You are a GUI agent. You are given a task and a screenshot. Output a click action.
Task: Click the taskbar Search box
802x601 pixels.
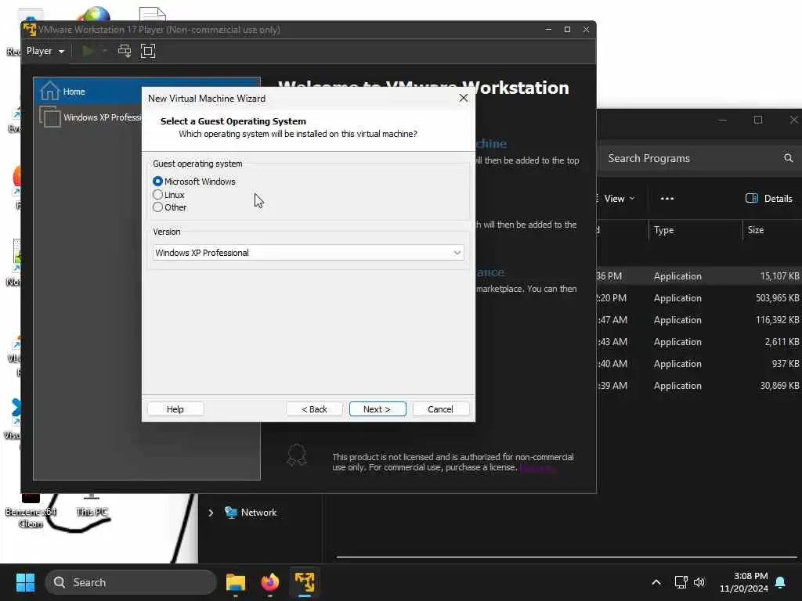[x=131, y=582]
